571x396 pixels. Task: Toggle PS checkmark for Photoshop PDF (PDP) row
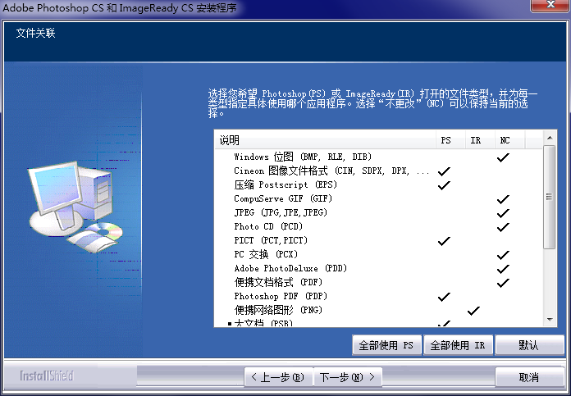pyautogui.click(x=444, y=297)
